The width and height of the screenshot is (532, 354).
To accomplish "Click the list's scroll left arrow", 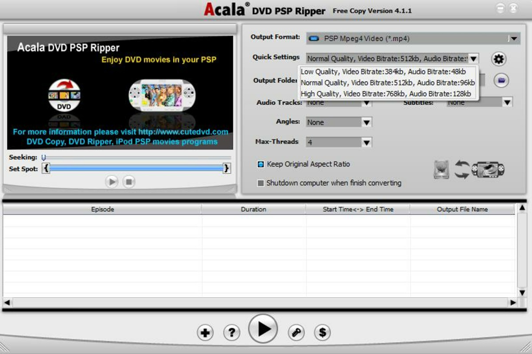I will point(7,303).
